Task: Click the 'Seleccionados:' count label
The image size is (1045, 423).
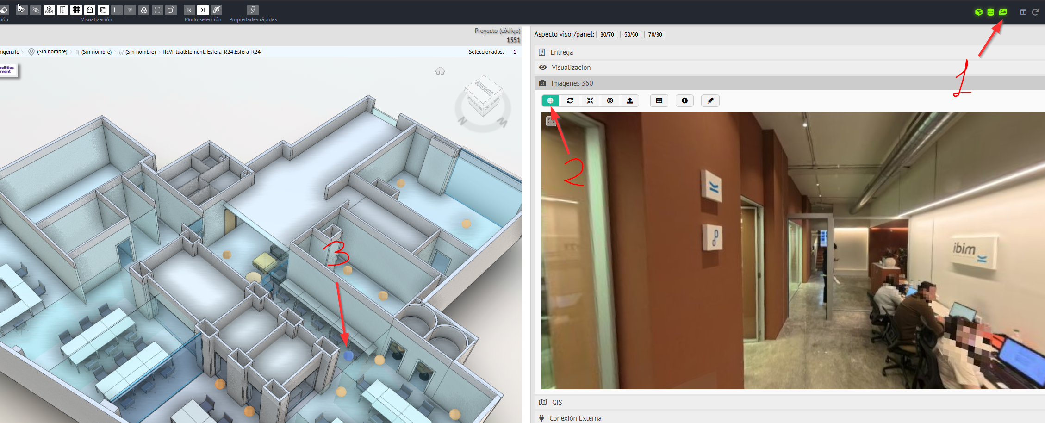Action: point(486,52)
